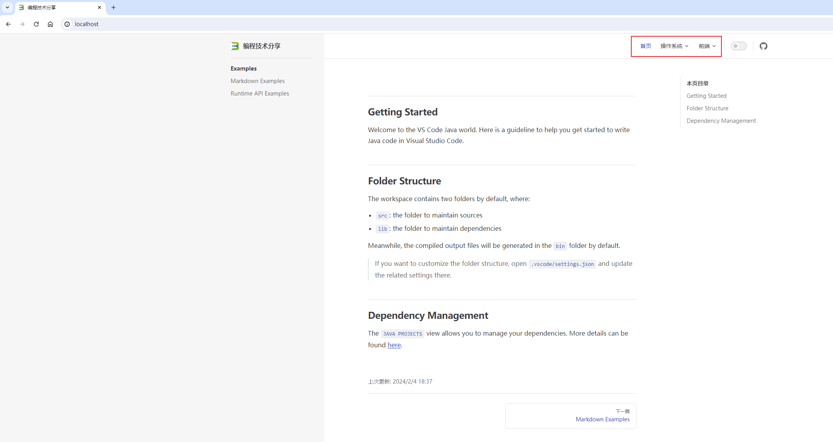The image size is (833, 442).
Task: Click the site info icon in the address bar
Action: pos(67,24)
